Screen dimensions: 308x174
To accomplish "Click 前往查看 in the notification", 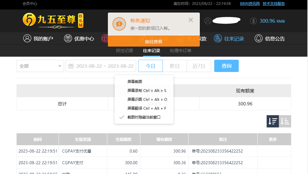I will click(x=154, y=41).
